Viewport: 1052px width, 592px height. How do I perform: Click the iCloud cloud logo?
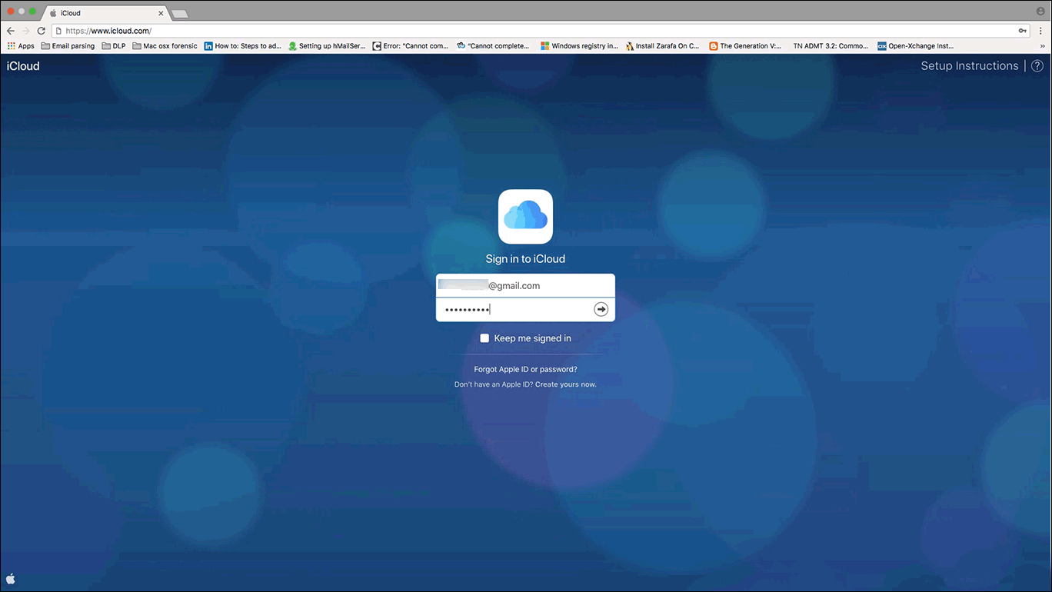pyautogui.click(x=525, y=216)
